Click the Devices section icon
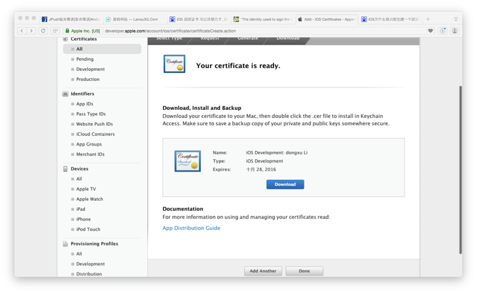The width and height of the screenshot is (477, 294). point(66,169)
